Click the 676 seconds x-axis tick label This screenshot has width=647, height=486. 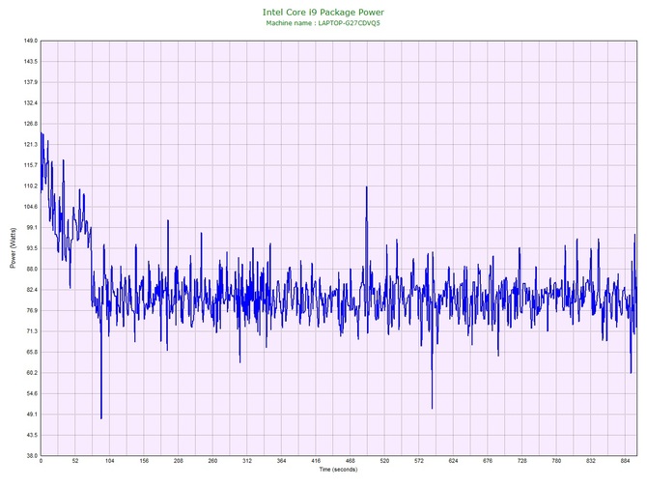pyautogui.click(x=488, y=461)
